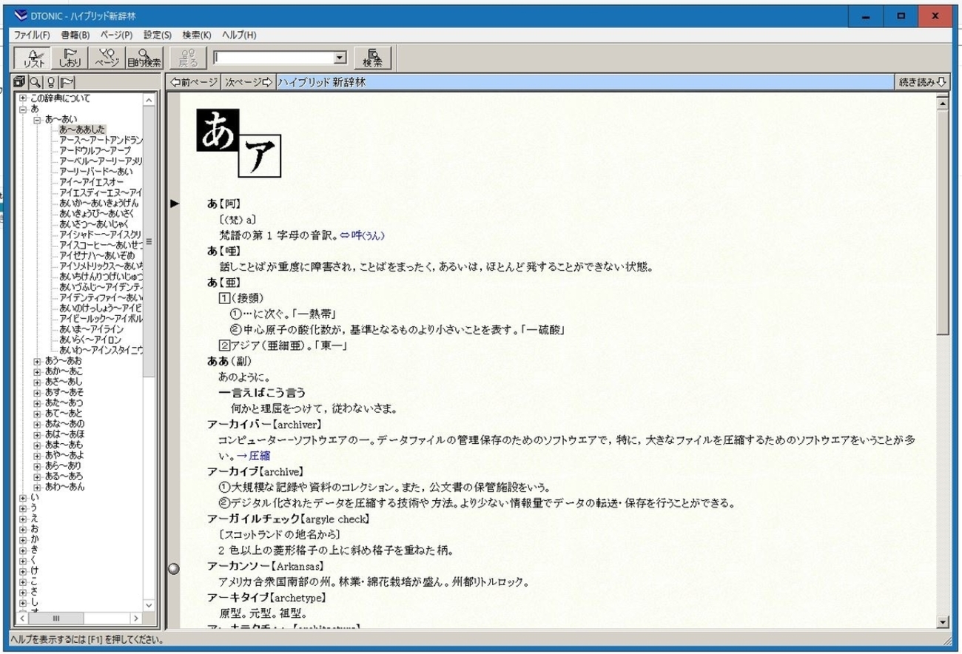Select the あわ〜あん tree entry
This screenshot has width=962, height=654.
click(64, 487)
